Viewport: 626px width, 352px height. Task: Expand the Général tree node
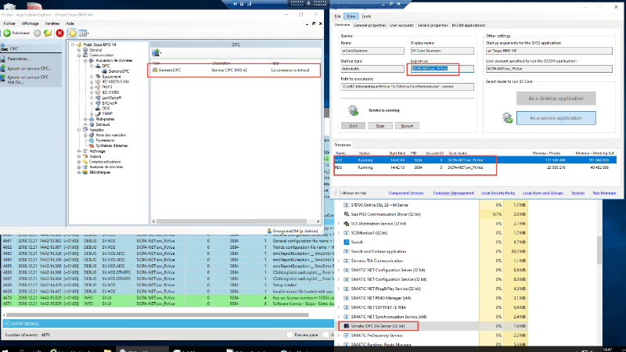tap(79, 50)
